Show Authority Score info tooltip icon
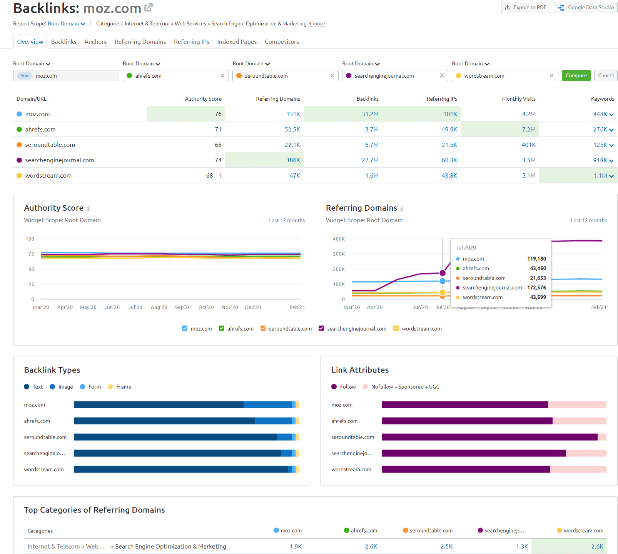This screenshot has height=554, width=618. tap(88, 208)
